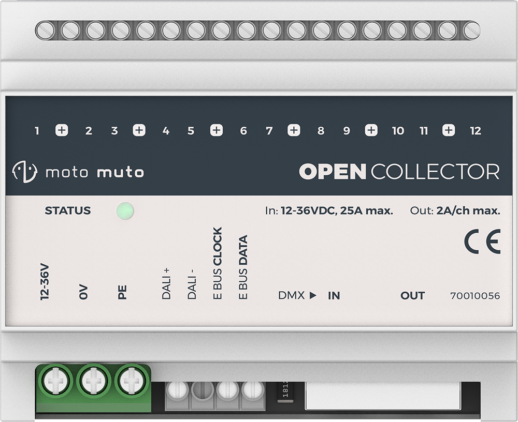Click the 'DALI +' terminal label
Image resolution: width=518 pixels, height=422 pixels.
pos(166,284)
